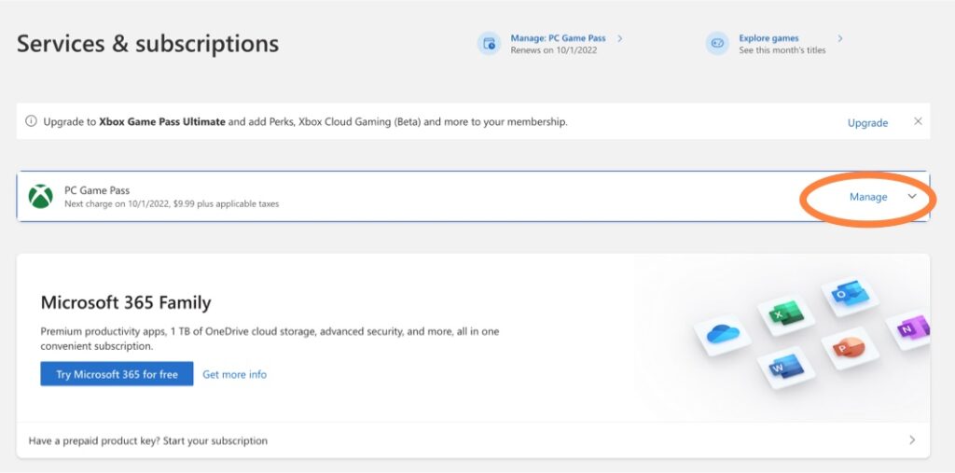Viewport: 955px width, 473px height.
Task: Click Upgrade to Game Pass Ultimate
Action: 867,123
